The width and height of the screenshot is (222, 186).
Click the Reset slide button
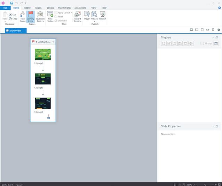tap(59, 17)
